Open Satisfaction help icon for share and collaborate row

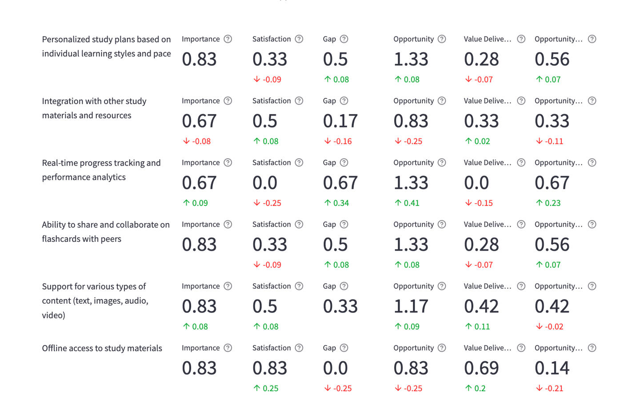coord(299,225)
